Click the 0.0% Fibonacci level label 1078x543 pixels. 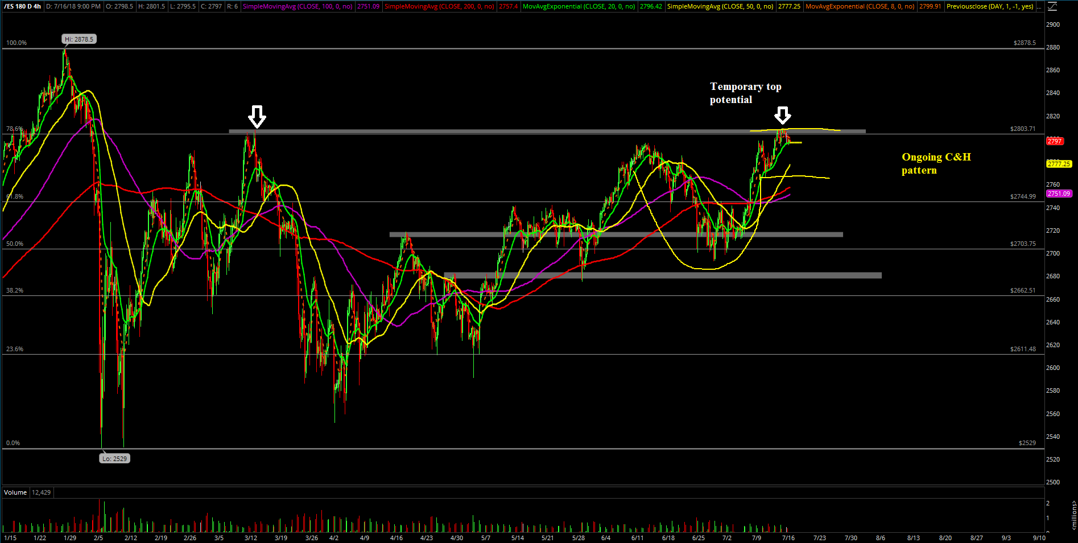13,443
